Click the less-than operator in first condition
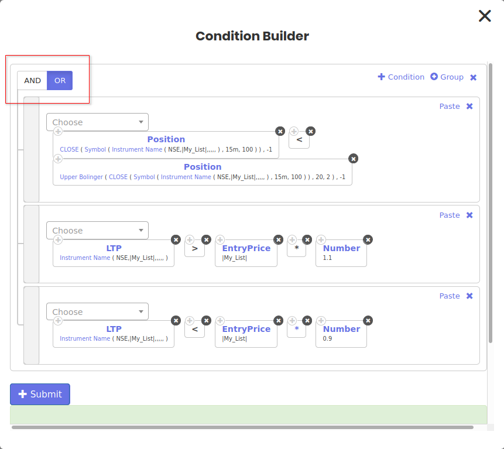 click(x=299, y=140)
